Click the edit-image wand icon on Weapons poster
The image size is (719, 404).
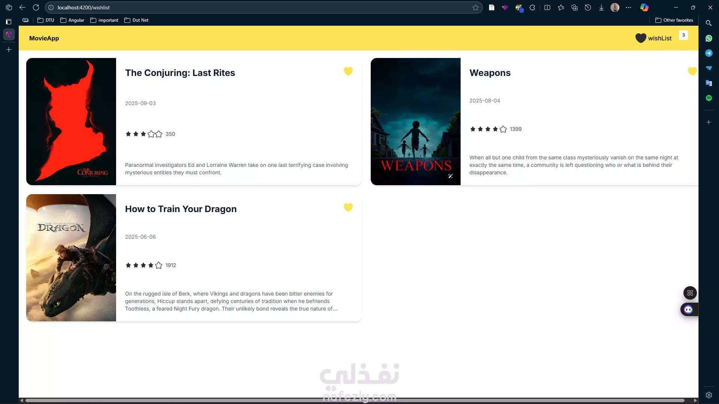tap(450, 176)
